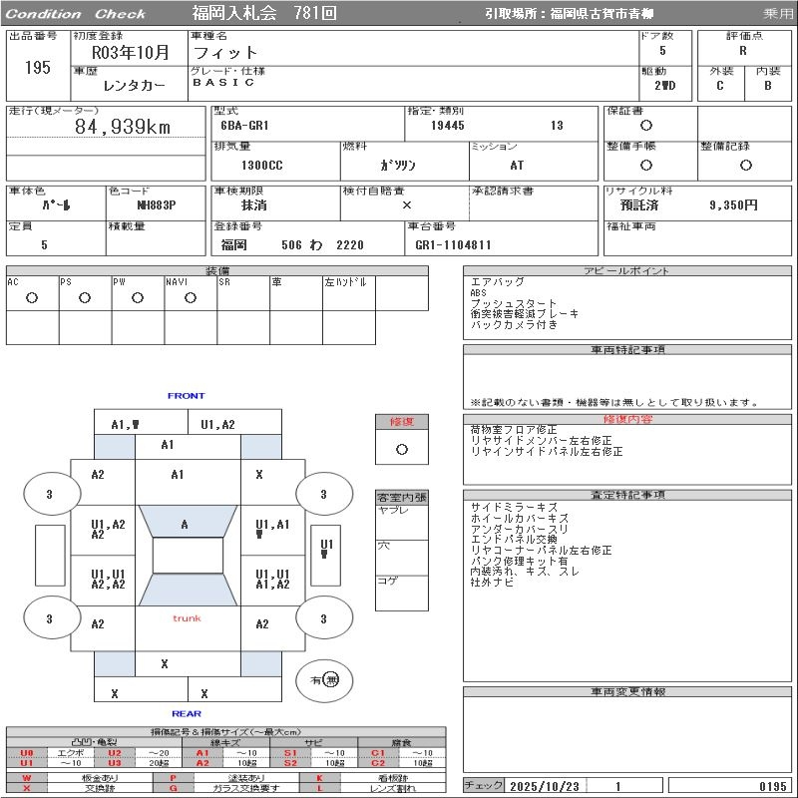Click the rear-right tire circle marked 3
This screenshot has width=798, height=798.
point(323,618)
